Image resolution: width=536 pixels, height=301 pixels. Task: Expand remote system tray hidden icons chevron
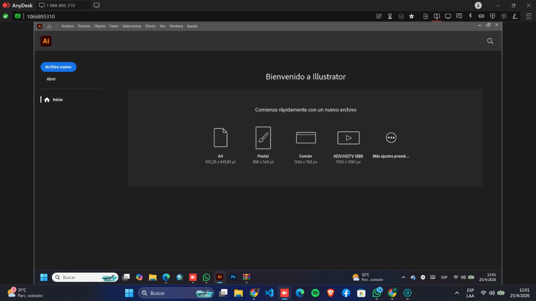click(403, 277)
